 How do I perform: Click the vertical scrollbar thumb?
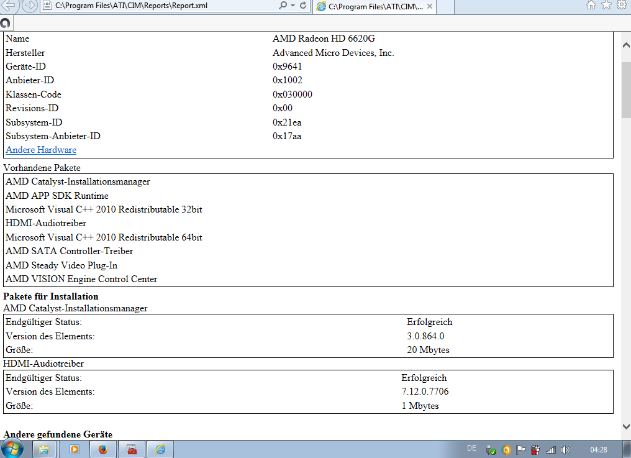coord(626,89)
